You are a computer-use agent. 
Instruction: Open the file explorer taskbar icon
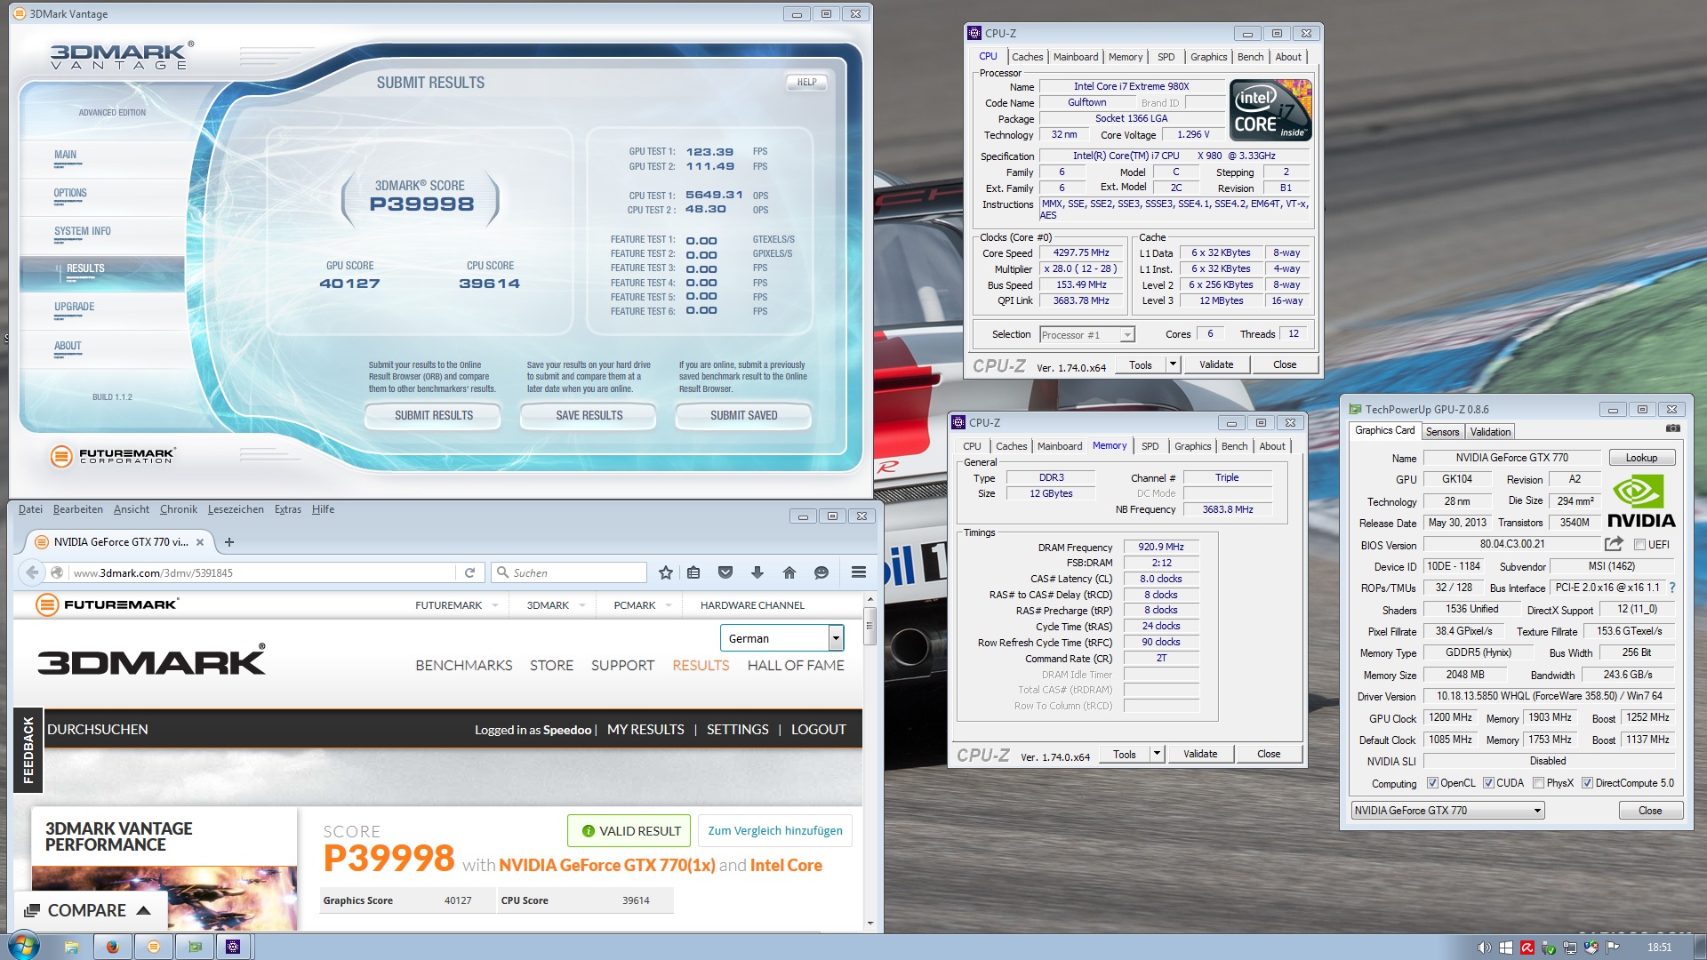tap(72, 947)
